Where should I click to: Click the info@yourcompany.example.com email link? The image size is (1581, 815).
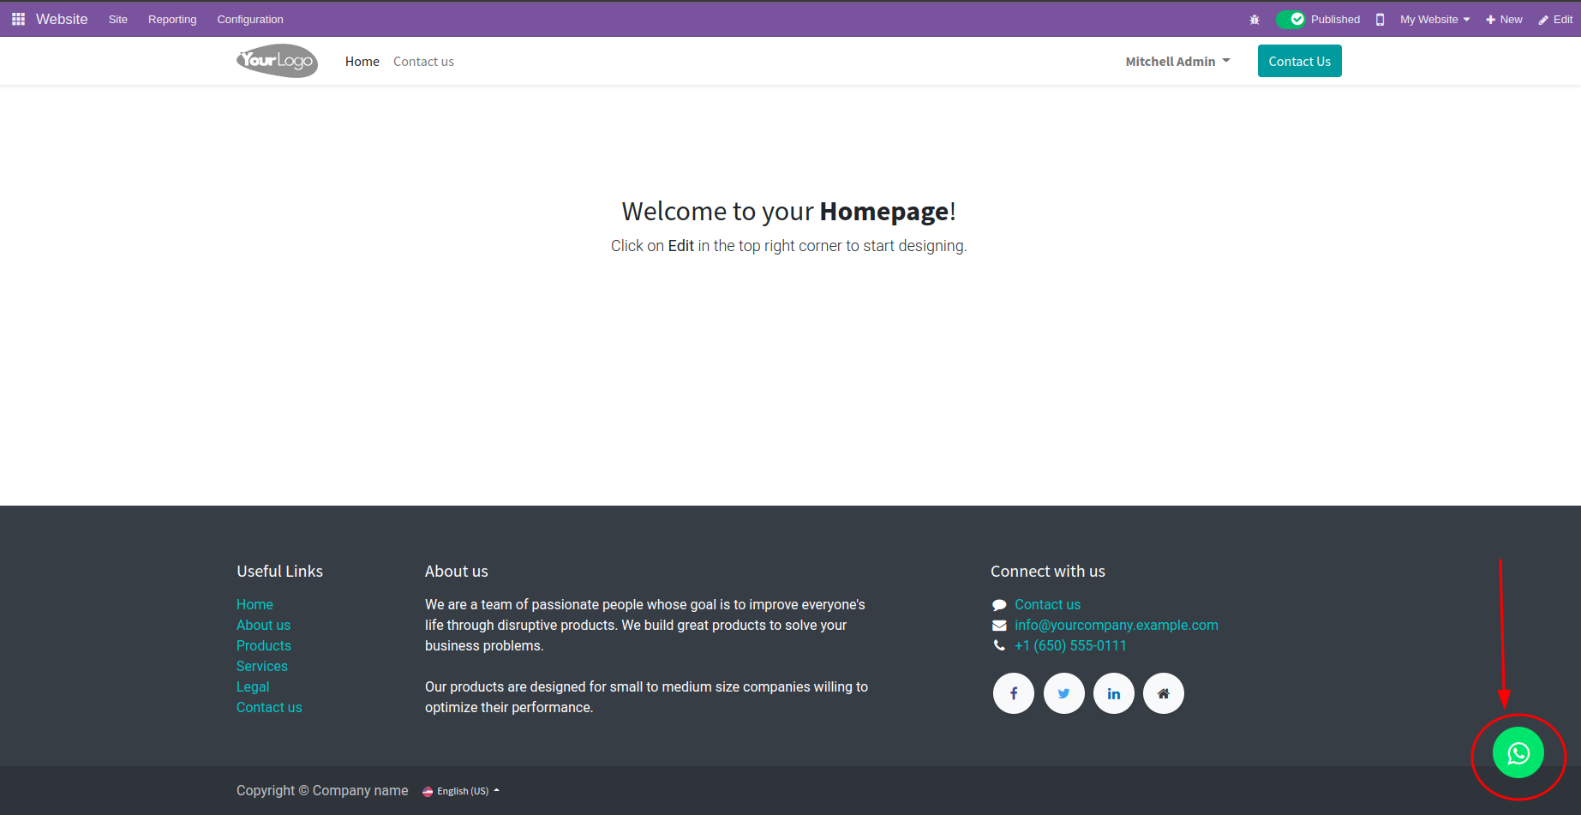point(1117,625)
